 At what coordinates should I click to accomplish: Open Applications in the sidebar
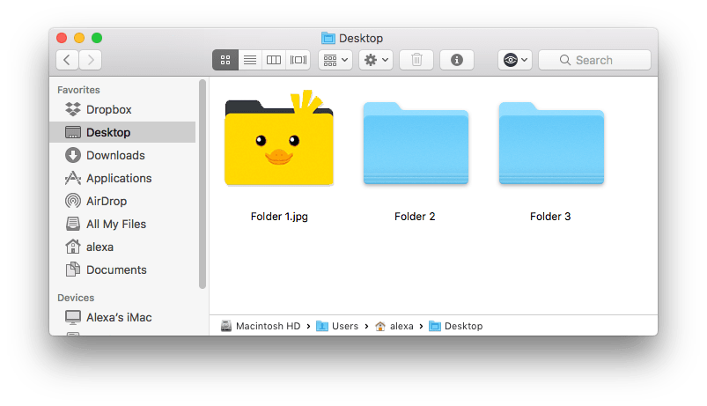pos(122,178)
